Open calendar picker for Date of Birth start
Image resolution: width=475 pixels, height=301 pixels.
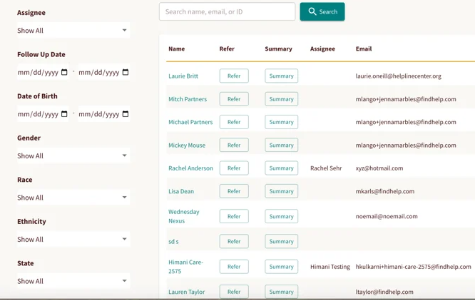64,114
